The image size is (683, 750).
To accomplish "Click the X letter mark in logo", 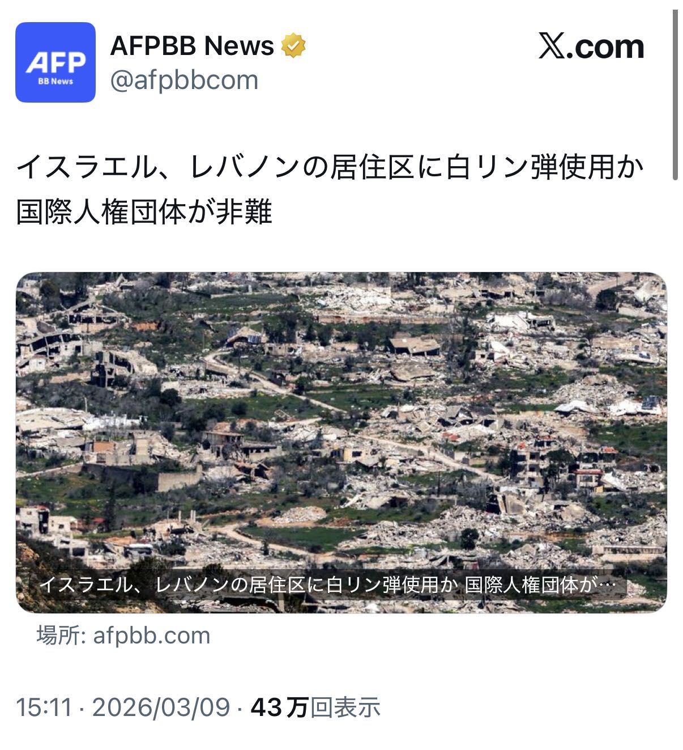I will [x=552, y=46].
